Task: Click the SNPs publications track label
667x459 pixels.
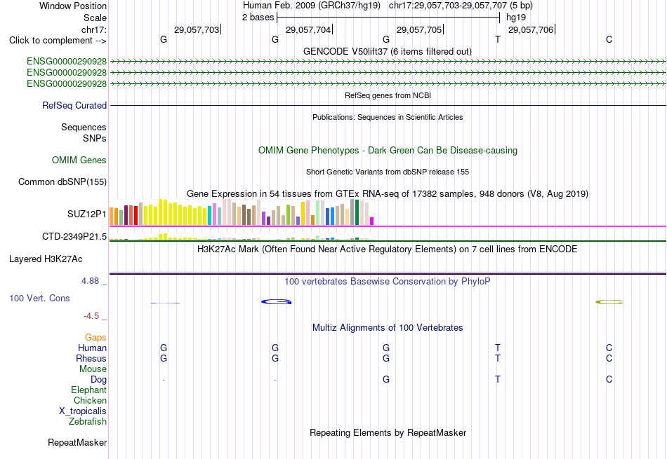Action: [95, 138]
